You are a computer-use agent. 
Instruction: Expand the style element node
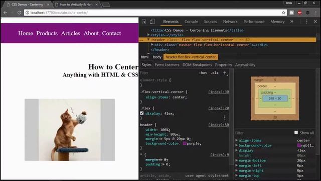point(148,35)
